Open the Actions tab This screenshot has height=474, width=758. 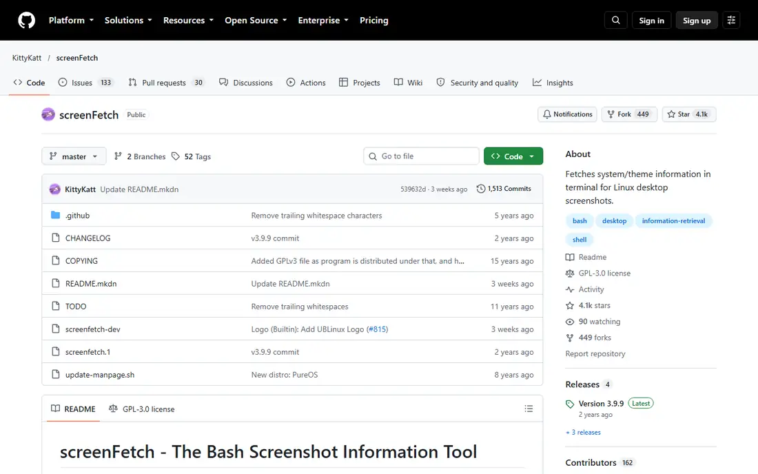pos(306,83)
